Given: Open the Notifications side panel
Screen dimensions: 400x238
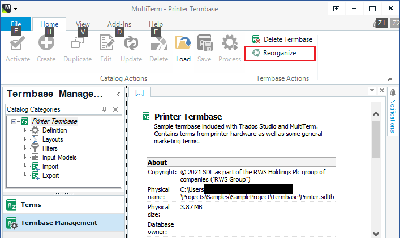Looking at the screenshot, I should click(393, 111).
